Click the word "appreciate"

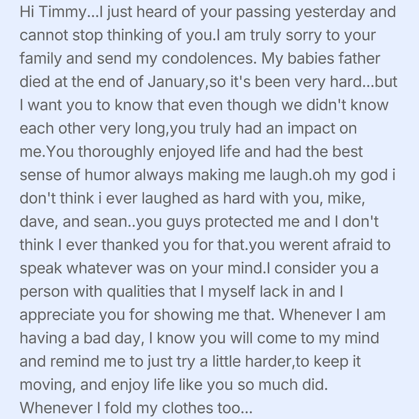coord(57,315)
